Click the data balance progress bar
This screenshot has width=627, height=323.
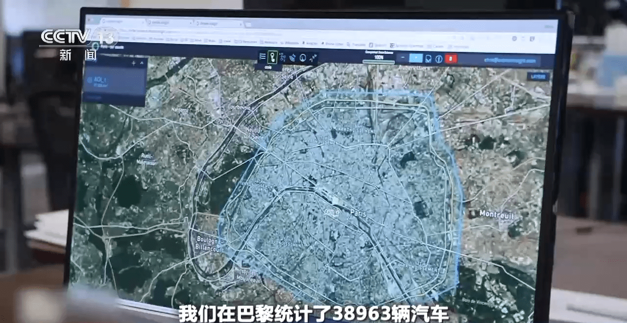pos(378,62)
